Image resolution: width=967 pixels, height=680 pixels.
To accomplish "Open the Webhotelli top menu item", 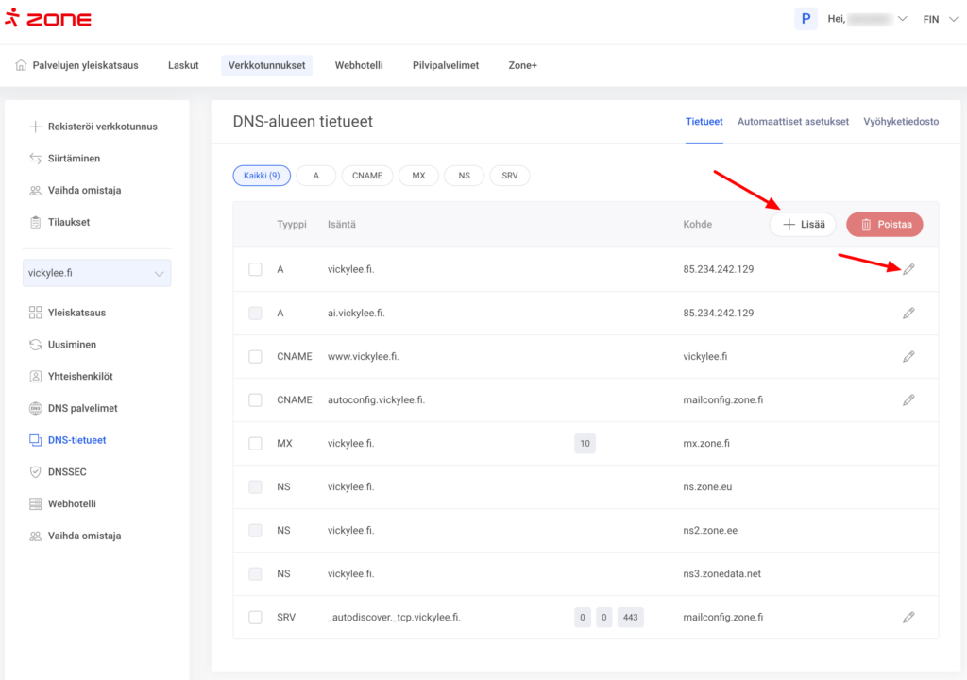I will (359, 65).
